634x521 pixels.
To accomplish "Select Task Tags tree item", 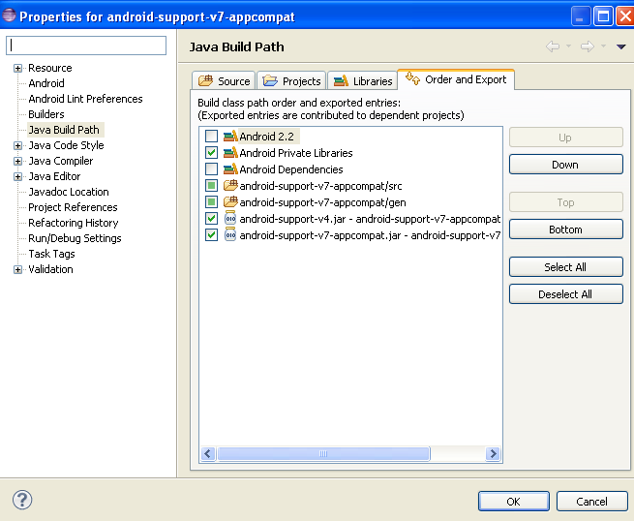I will point(51,254).
